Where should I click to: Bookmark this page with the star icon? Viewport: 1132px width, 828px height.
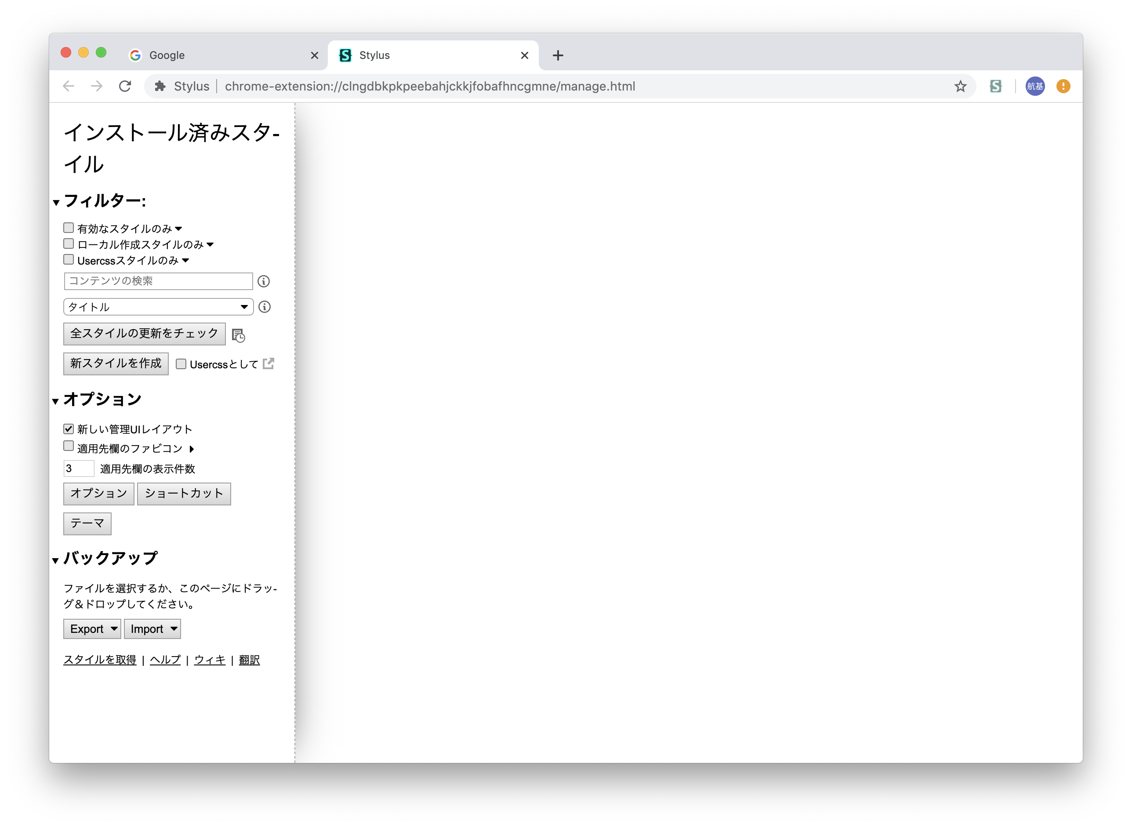click(x=960, y=86)
